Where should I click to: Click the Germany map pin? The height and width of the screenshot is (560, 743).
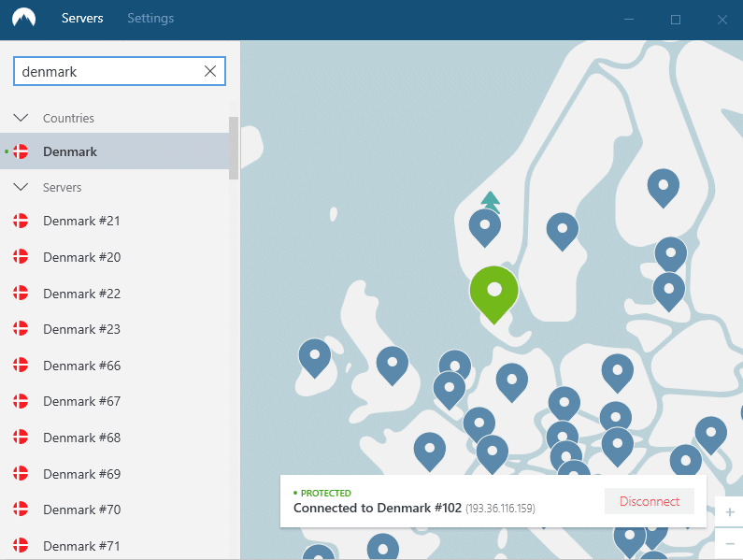point(512,382)
